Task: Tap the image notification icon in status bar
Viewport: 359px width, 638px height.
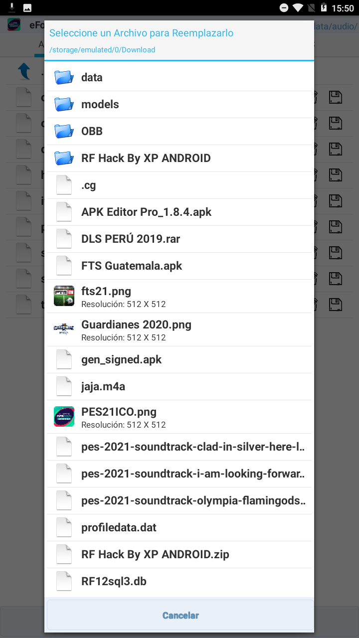Action: coord(27,7)
